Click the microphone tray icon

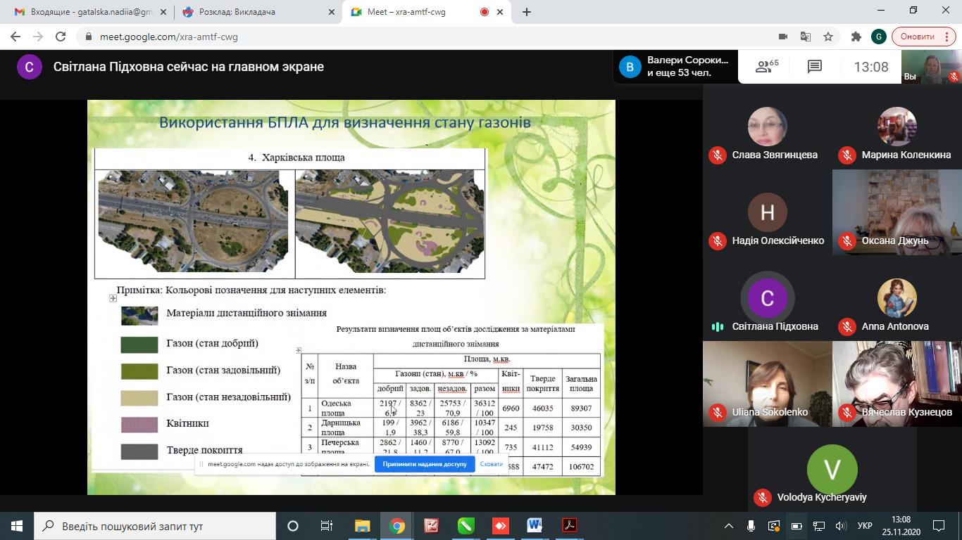click(x=751, y=525)
